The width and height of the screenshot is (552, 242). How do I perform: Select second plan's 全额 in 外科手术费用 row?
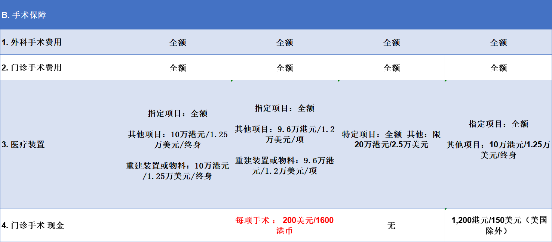coord(285,43)
